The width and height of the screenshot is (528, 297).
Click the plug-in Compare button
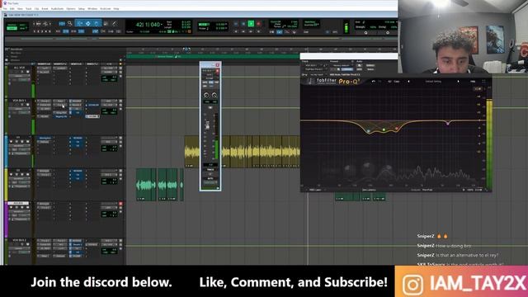pos(347,69)
